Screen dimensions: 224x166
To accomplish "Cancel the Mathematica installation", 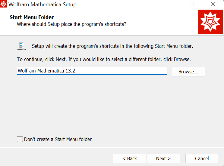I will pos(202,158).
